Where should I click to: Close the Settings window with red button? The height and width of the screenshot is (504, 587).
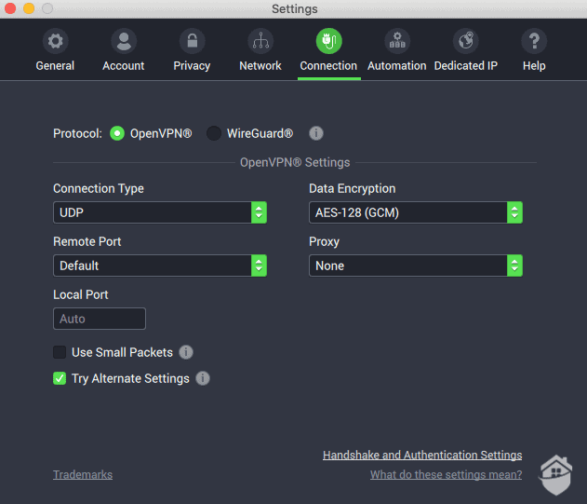click(10, 8)
